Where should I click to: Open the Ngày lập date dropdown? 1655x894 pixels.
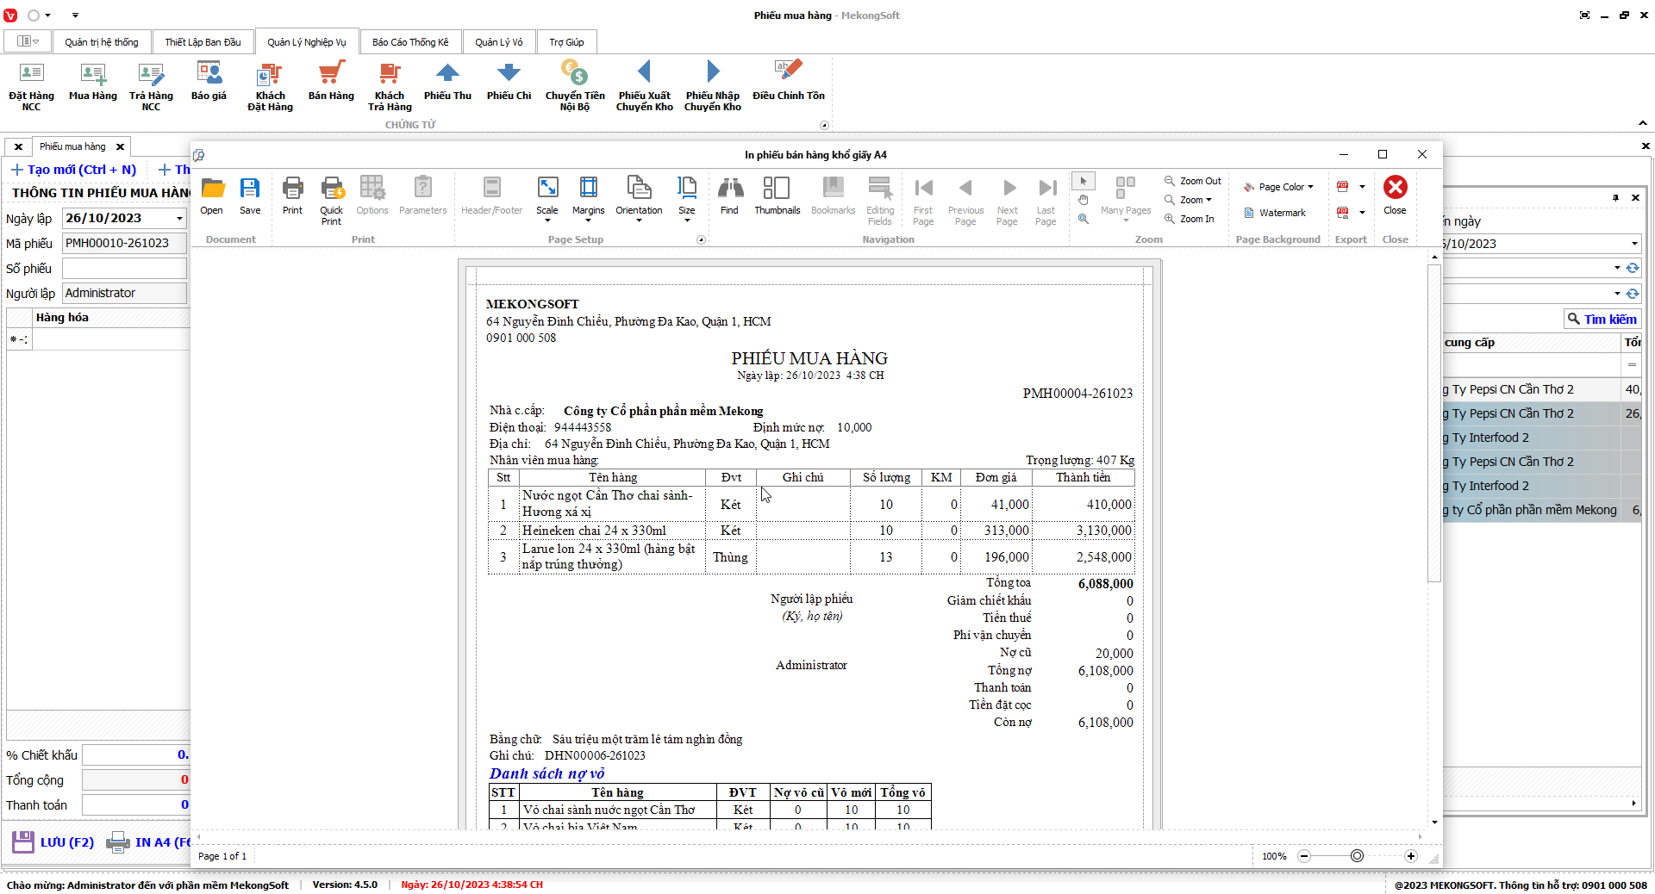[x=179, y=219]
